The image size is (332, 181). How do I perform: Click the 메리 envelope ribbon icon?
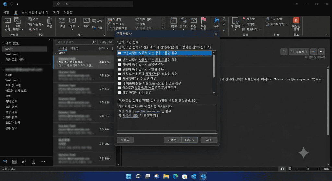tap(86, 20)
